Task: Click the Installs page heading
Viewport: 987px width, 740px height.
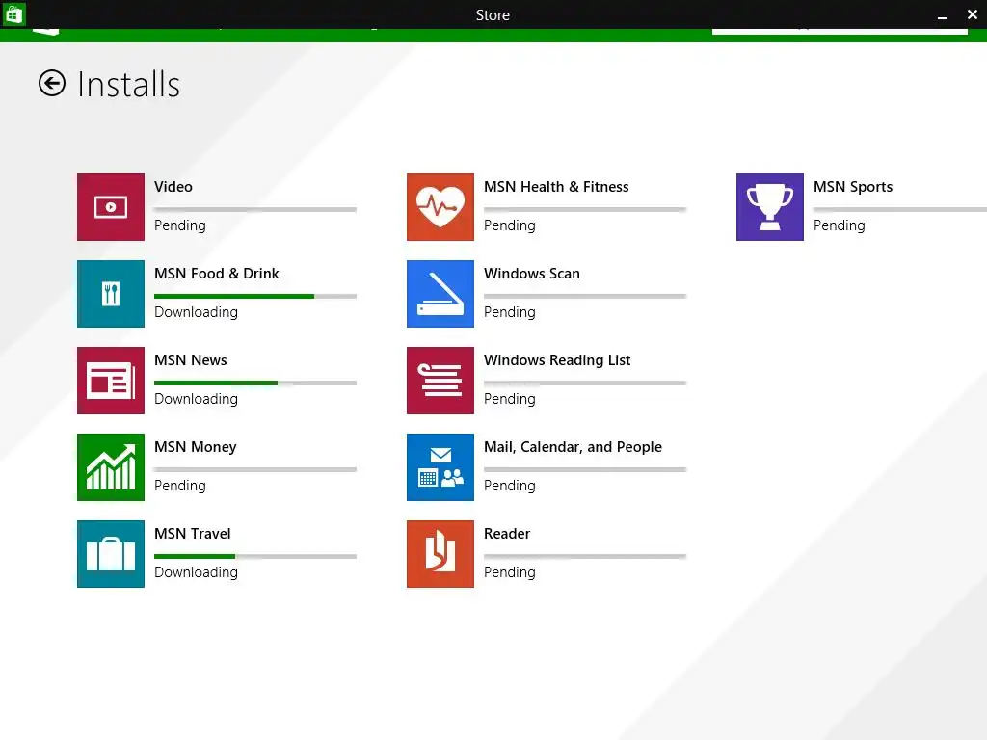Action: click(x=128, y=85)
